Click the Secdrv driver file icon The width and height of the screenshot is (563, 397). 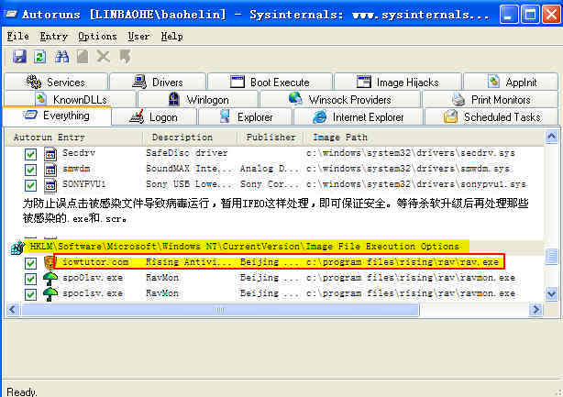50,154
